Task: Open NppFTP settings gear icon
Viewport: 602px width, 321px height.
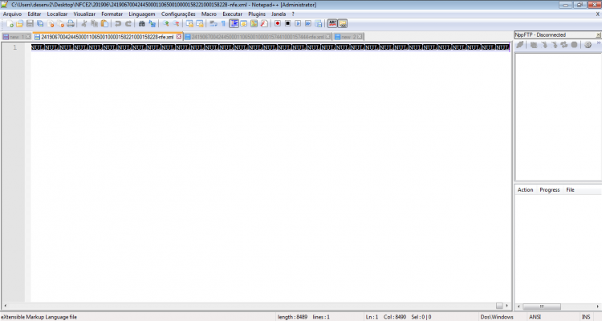Action: 588,45
